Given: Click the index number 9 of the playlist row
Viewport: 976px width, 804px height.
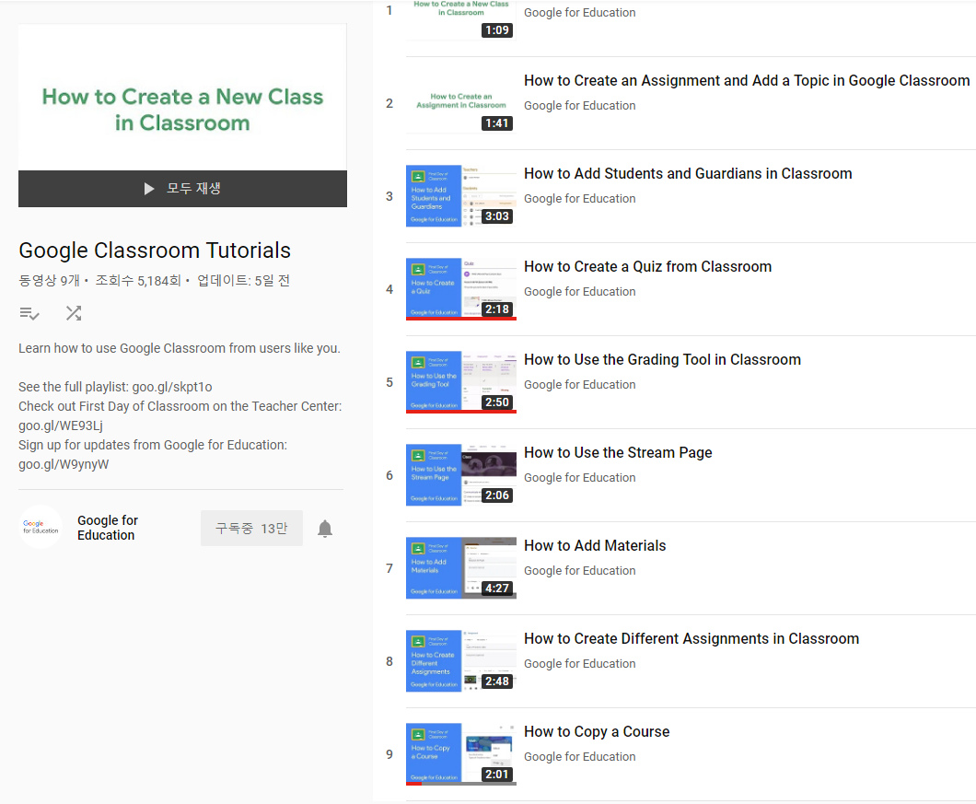Looking at the screenshot, I should (x=389, y=754).
